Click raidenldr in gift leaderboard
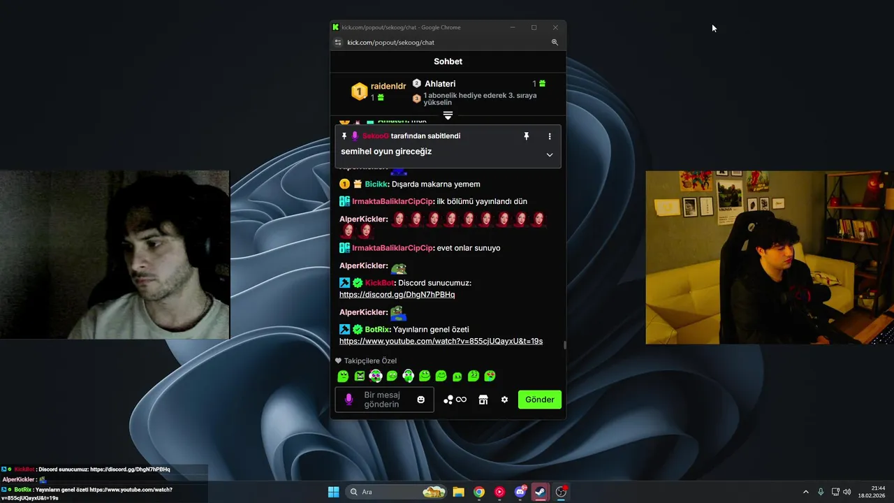894x503 pixels. pyautogui.click(x=388, y=86)
